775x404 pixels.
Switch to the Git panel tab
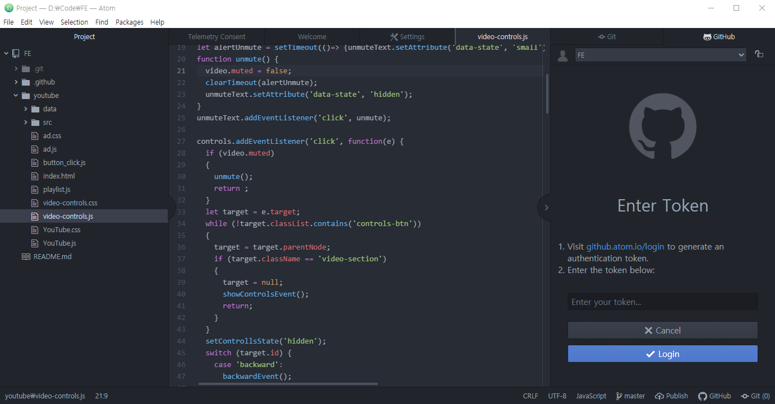click(607, 37)
